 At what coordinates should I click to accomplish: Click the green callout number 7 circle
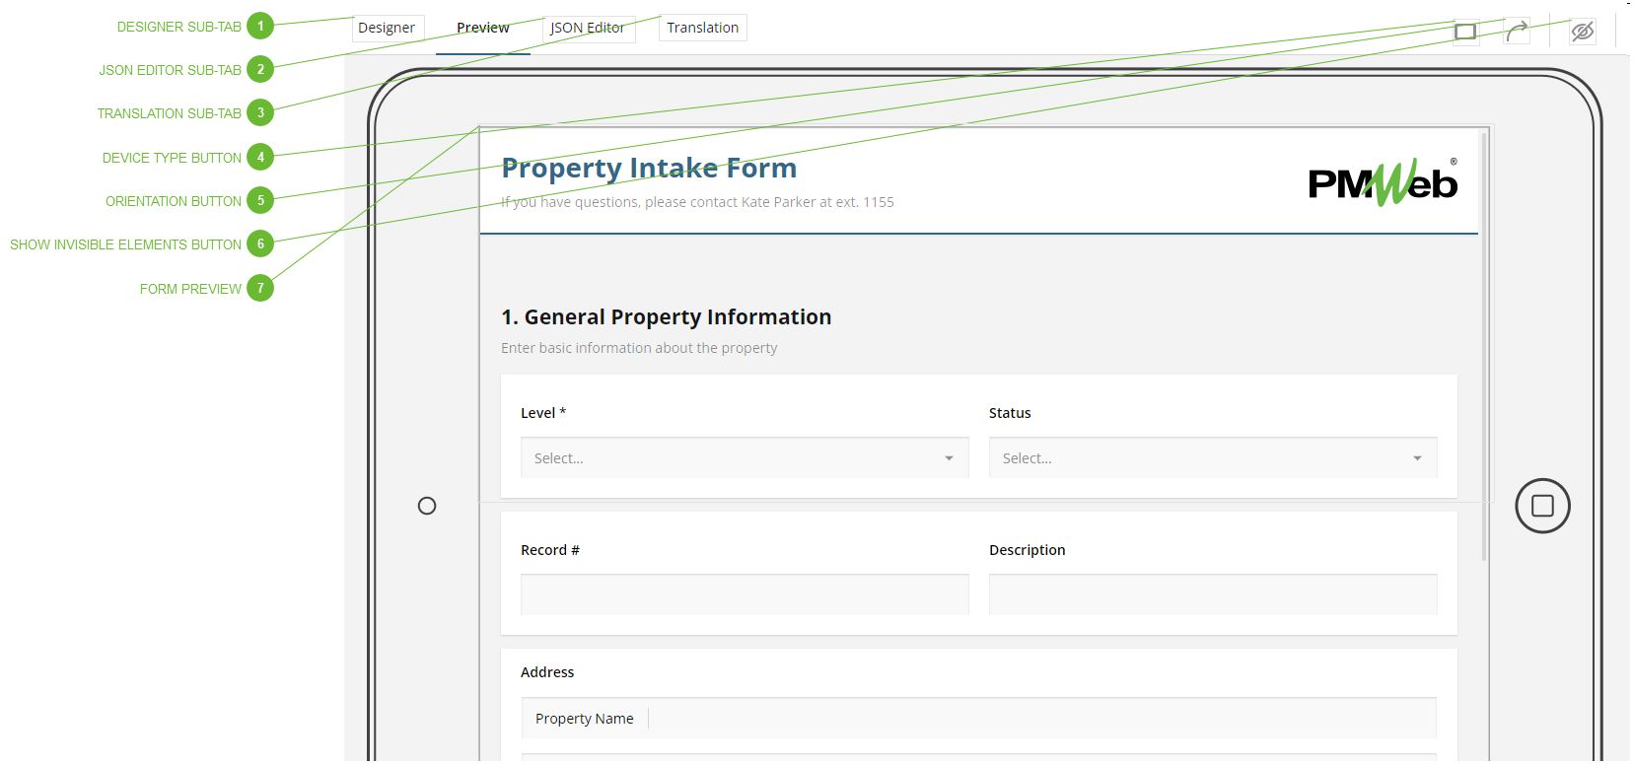(260, 288)
